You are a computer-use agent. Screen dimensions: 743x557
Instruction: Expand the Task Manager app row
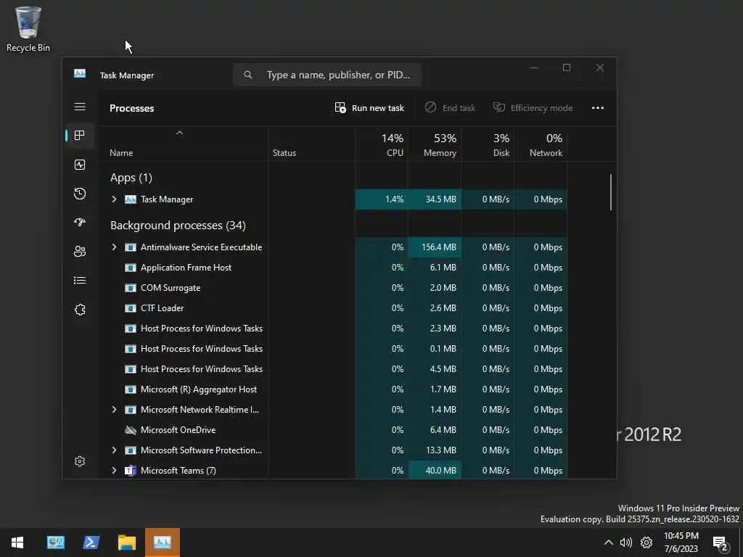coord(114,199)
